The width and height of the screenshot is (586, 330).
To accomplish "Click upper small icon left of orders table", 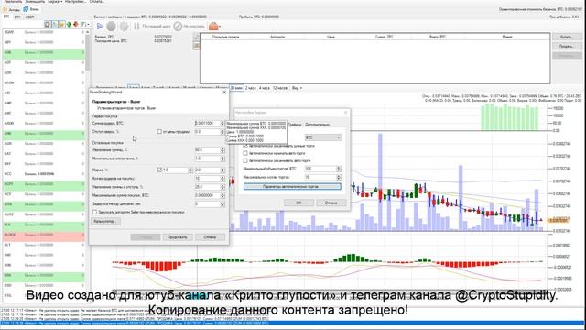I will (x=196, y=37).
